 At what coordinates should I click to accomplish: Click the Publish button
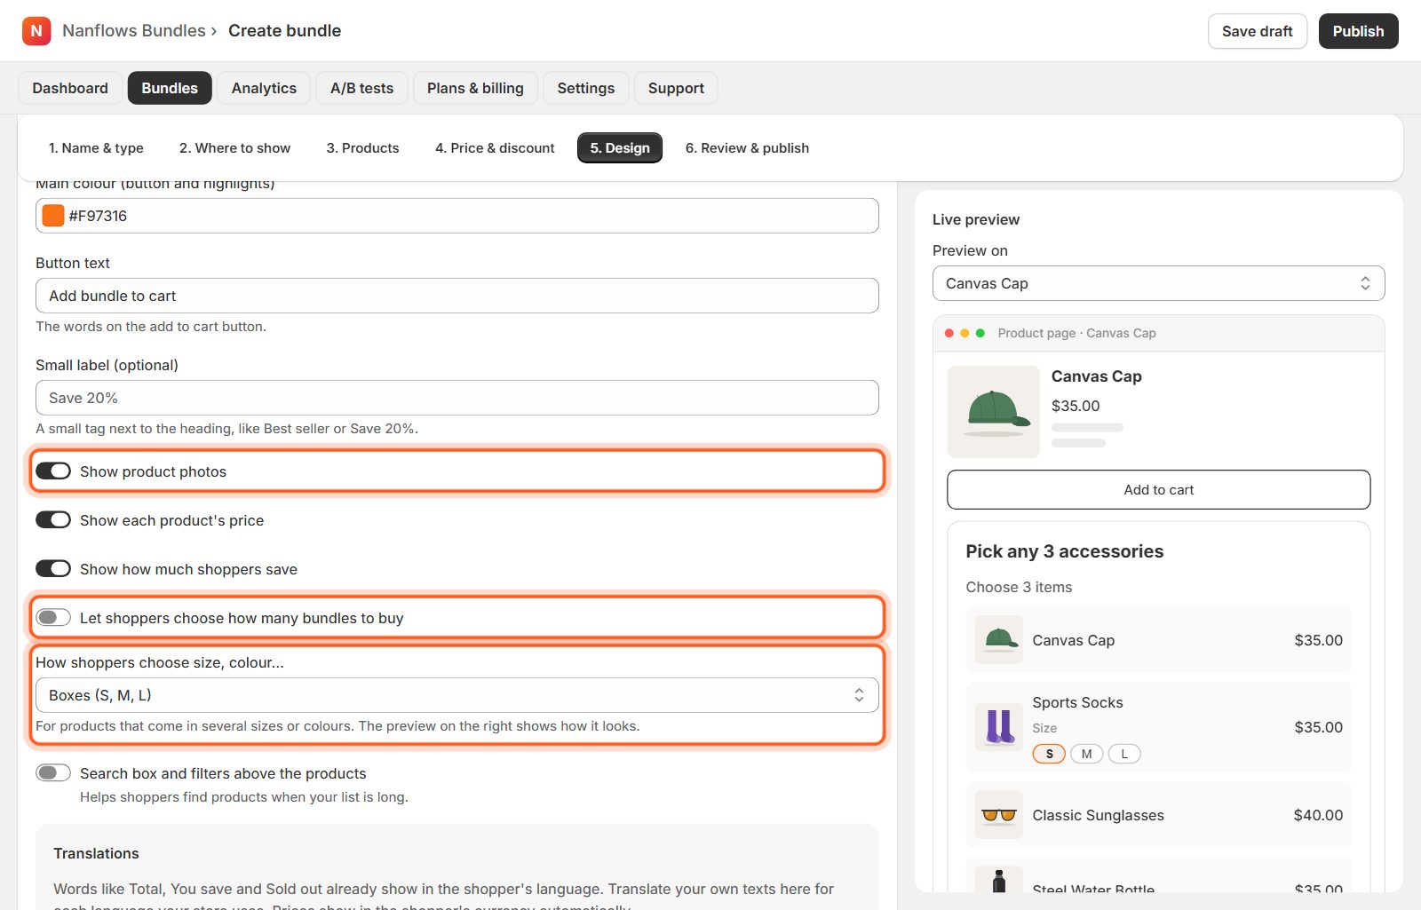click(1359, 31)
